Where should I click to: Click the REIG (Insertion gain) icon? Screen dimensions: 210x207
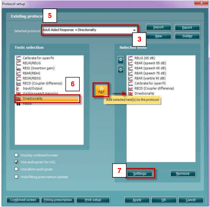coord(19,68)
